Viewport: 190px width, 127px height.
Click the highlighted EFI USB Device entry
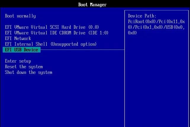[22, 50]
